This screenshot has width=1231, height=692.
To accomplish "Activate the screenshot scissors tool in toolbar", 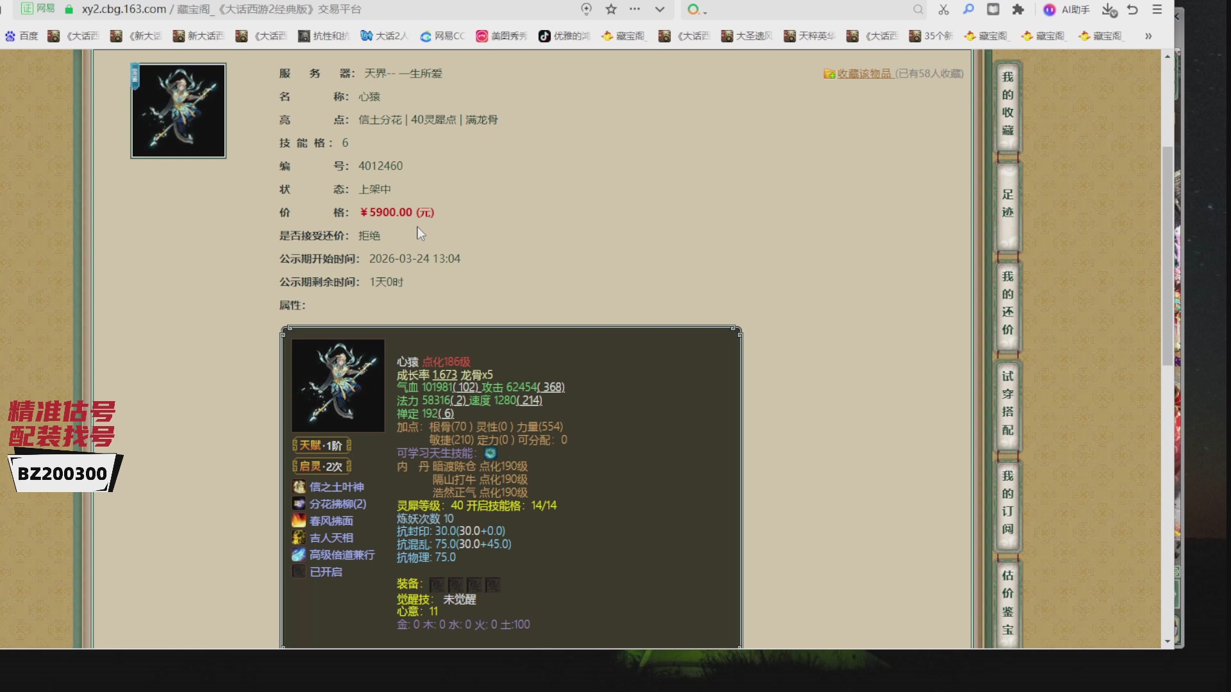I will (x=942, y=10).
